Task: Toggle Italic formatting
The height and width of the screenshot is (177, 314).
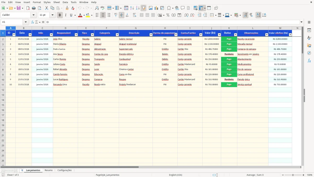Action: [65, 15]
